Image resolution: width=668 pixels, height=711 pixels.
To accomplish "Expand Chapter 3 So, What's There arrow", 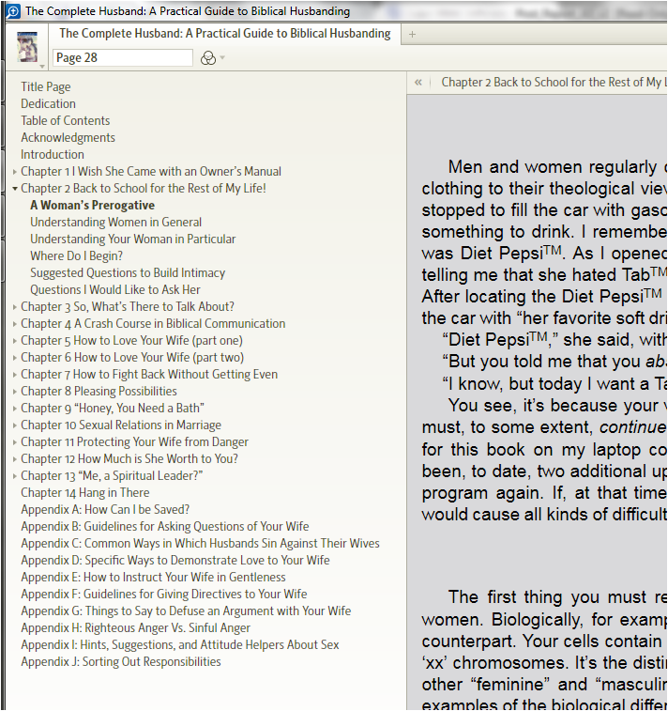I will pos(15,307).
